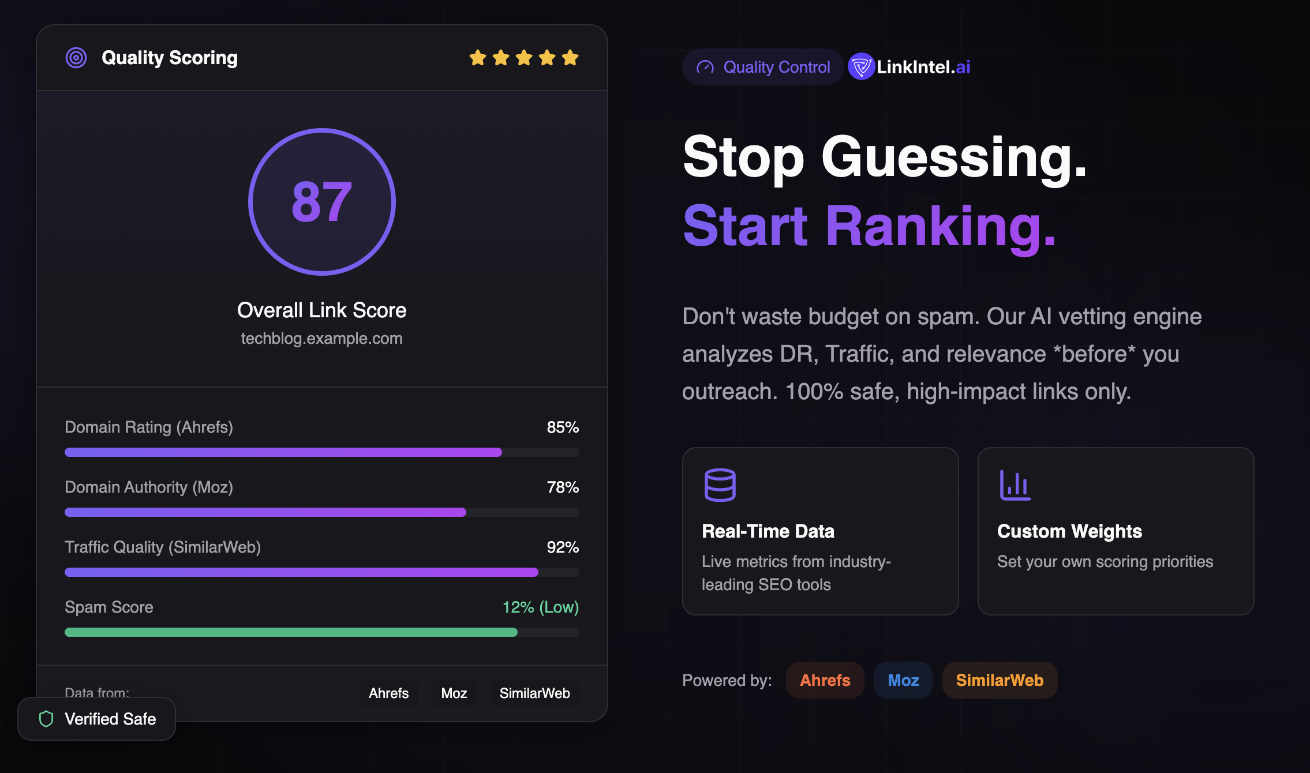Viewport: 1310px width, 773px height.
Task: Click the Traffic Quality progress bar
Action: 321,572
